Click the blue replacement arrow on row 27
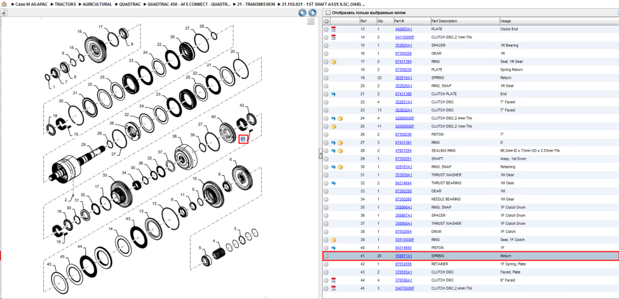Viewport: 619px width, 299px height. [x=334, y=142]
